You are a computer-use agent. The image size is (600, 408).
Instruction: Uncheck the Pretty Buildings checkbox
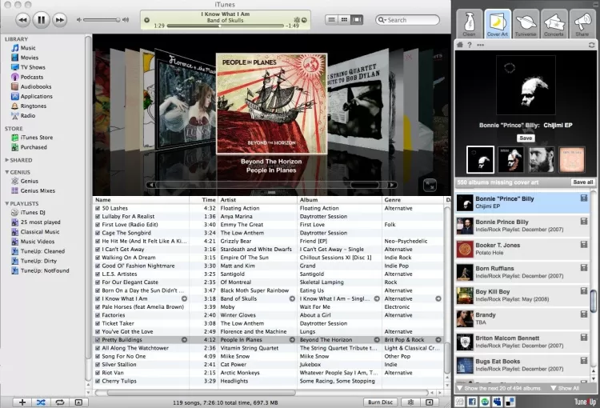(x=98, y=340)
